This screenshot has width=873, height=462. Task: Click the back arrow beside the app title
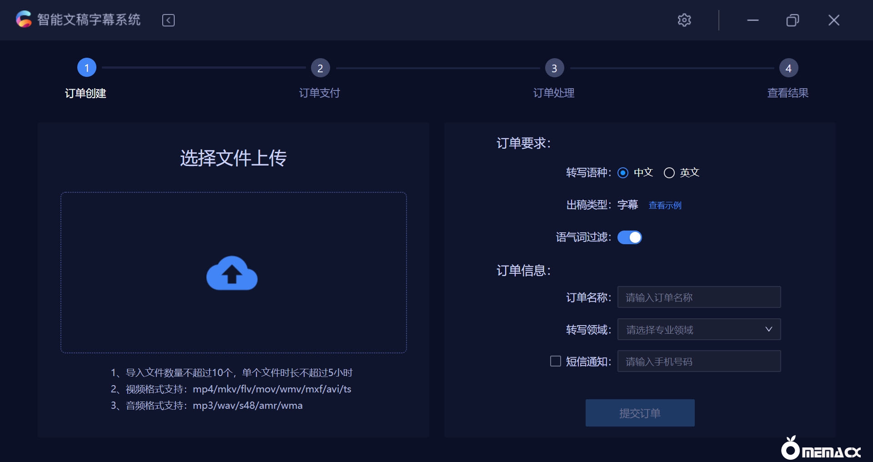168,20
